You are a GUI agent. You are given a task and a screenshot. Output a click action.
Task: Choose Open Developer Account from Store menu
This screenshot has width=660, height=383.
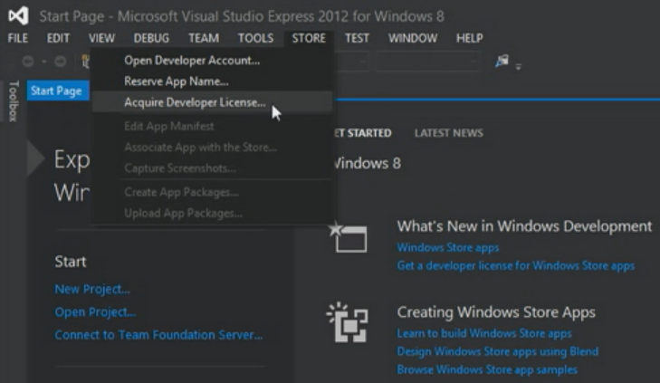[212, 60]
